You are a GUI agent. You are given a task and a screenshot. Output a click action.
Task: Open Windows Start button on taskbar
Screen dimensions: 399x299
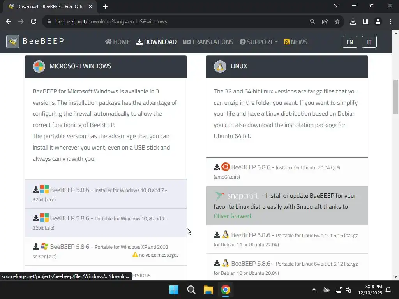[174, 290]
